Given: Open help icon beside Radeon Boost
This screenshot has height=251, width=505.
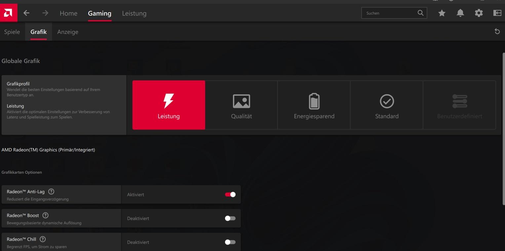Looking at the screenshot, I should tap(46, 215).
